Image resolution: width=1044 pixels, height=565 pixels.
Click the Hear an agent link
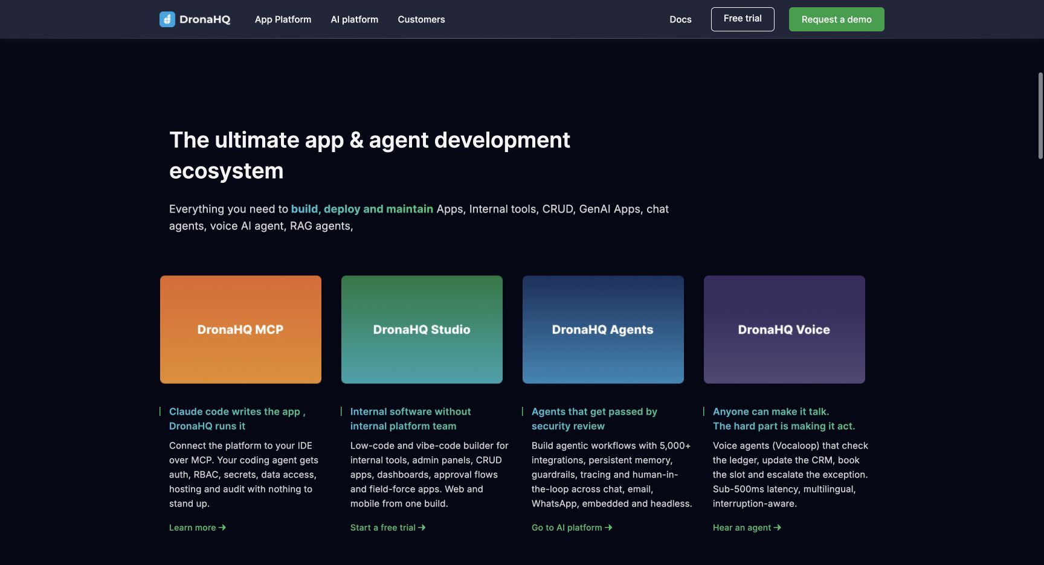747,528
